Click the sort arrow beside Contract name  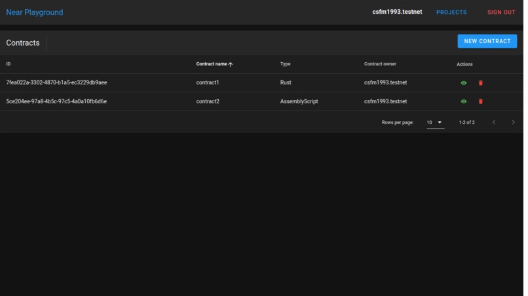click(x=231, y=64)
